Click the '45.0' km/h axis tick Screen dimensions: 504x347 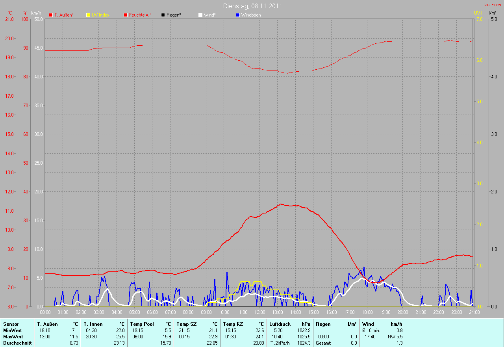pos(39,48)
